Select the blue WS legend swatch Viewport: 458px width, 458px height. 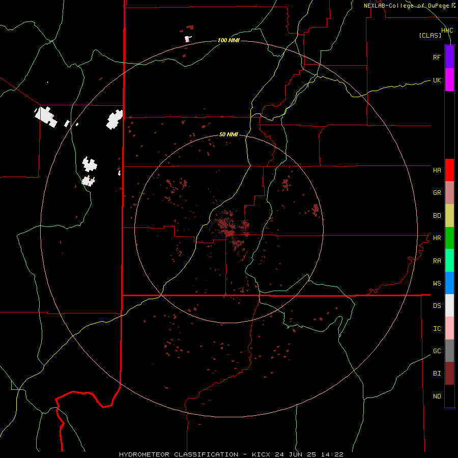click(449, 283)
